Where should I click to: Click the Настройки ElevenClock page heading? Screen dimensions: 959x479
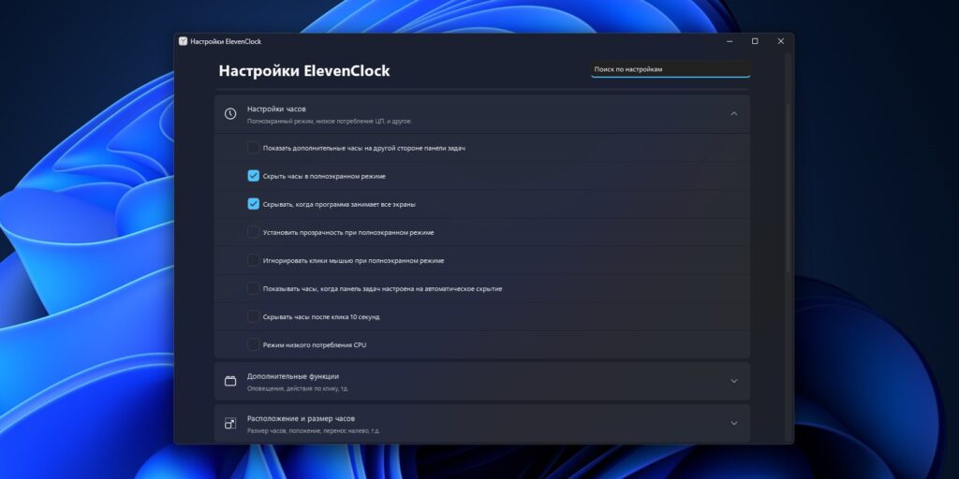(304, 71)
